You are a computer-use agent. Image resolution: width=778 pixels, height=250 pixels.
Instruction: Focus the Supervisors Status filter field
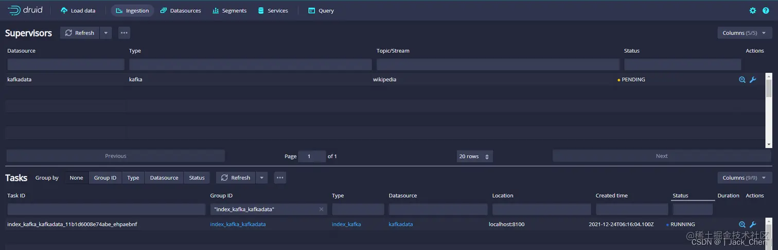(683, 64)
